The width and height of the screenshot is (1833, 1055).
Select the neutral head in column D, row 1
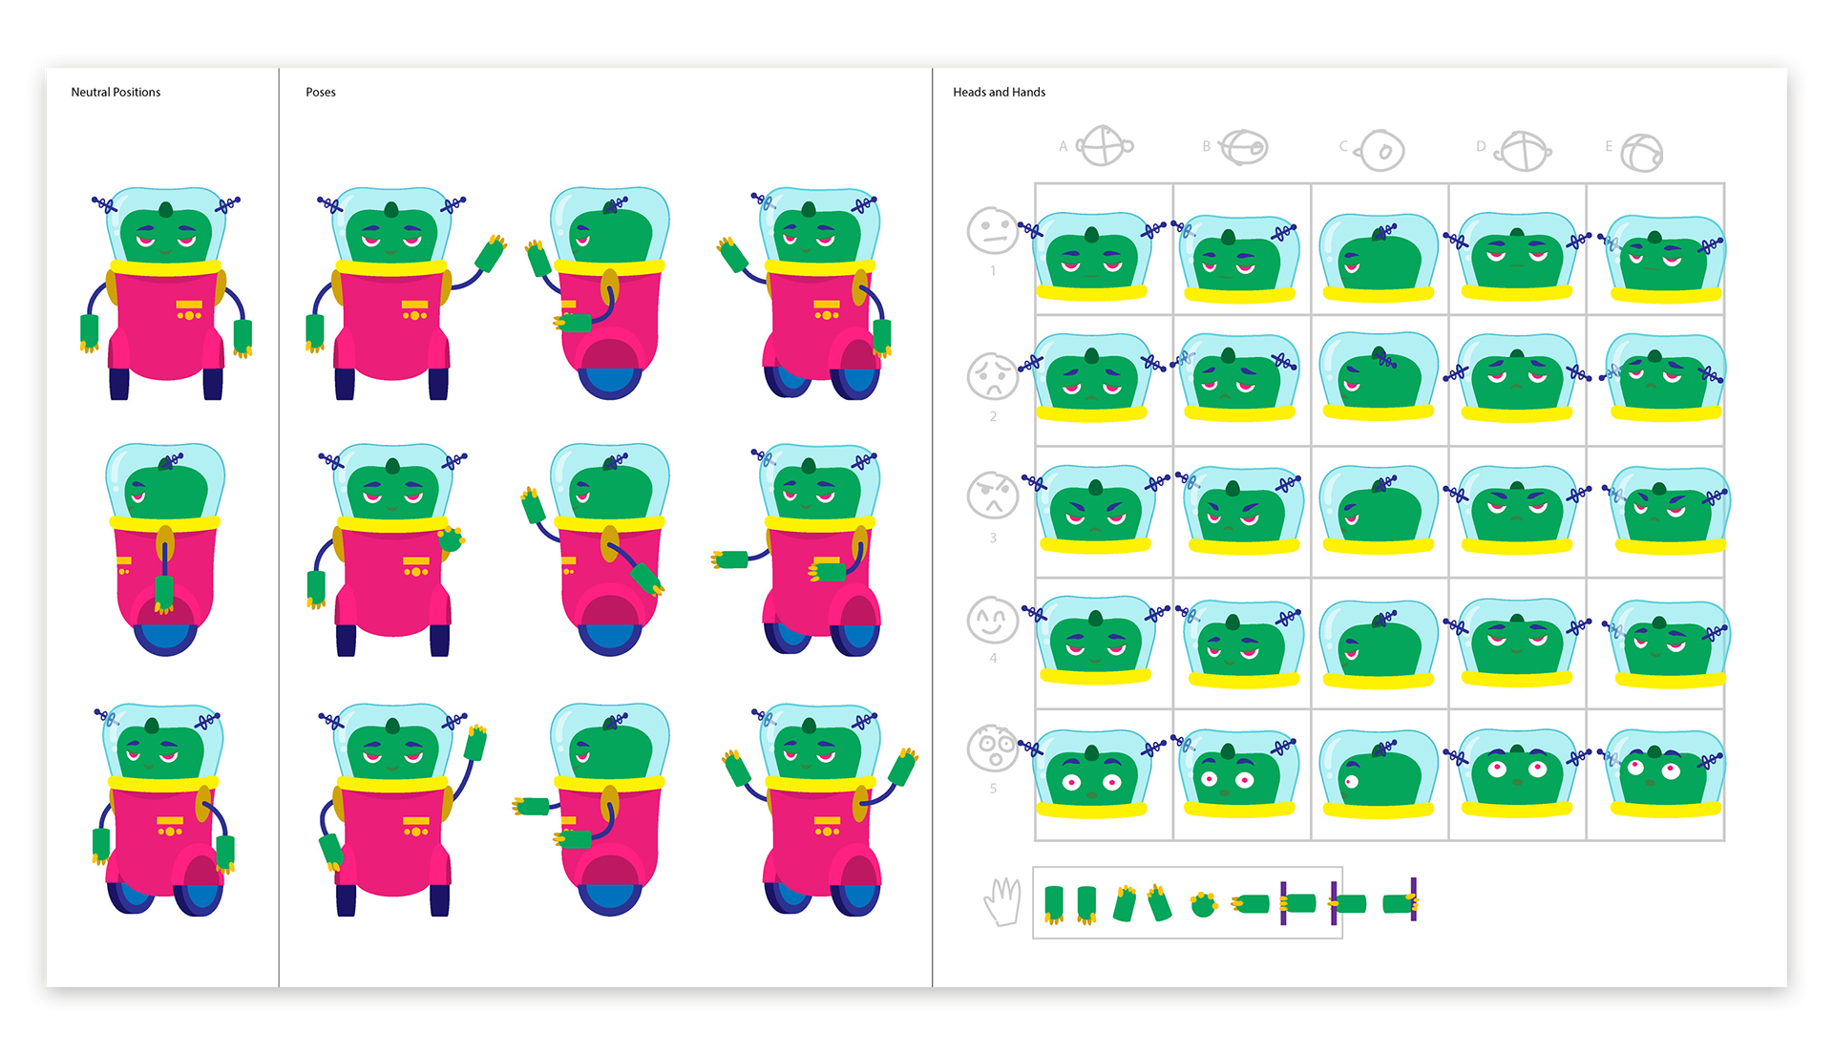tap(1517, 256)
